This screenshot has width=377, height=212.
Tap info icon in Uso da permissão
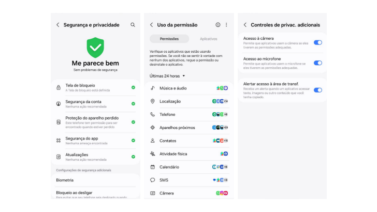pos(218,25)
